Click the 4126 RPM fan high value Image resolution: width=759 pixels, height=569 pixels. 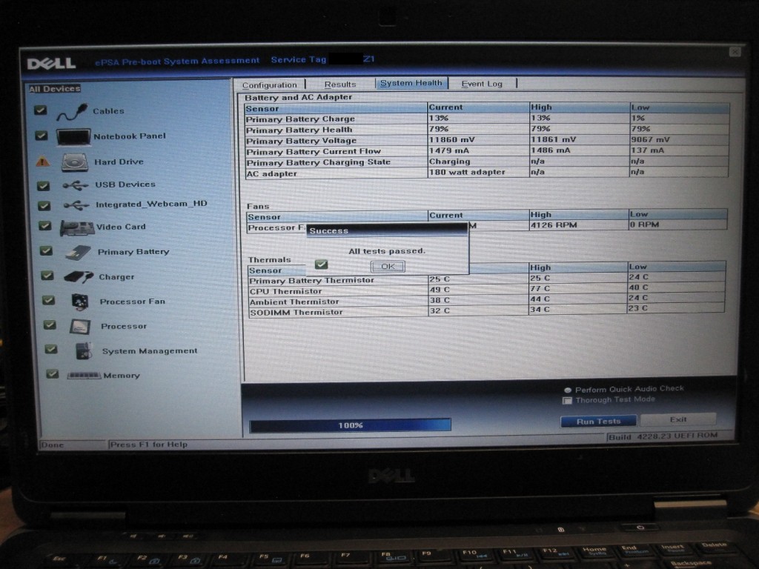tap(553, 225)
